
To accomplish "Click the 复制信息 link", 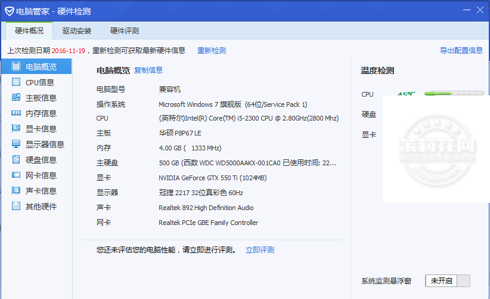I will pos(148,70).
